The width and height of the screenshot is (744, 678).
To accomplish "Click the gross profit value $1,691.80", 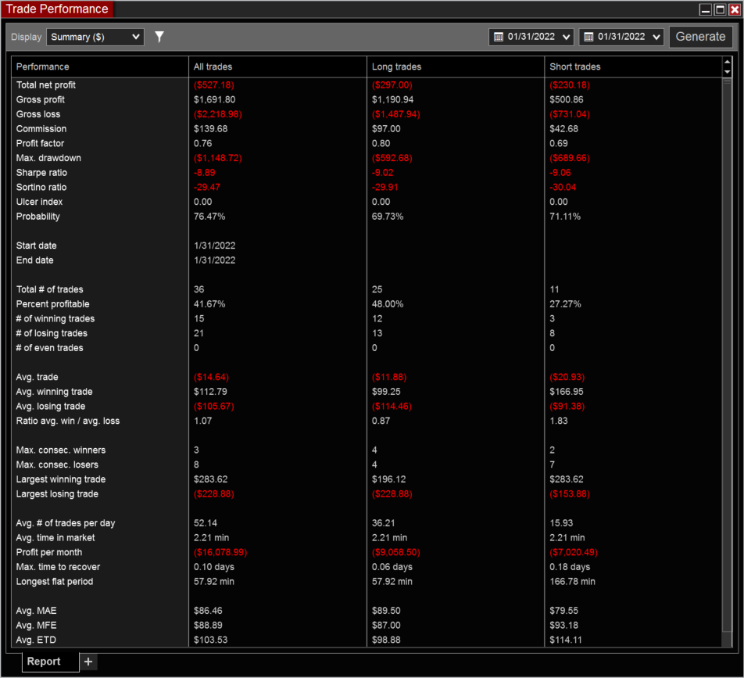I will (214, 100).
